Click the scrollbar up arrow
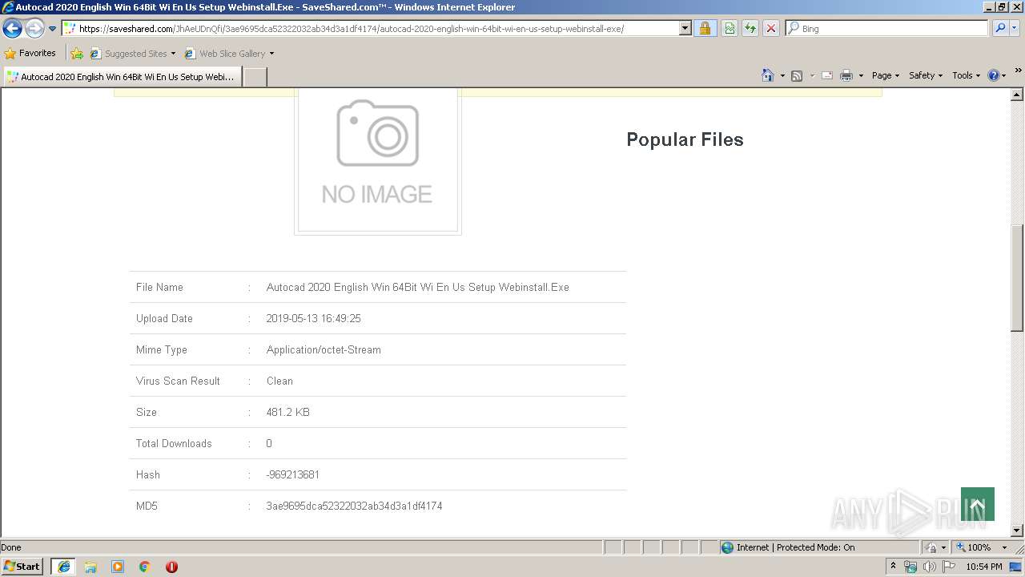This screenshot has height=577, width=1025. 1017,95
